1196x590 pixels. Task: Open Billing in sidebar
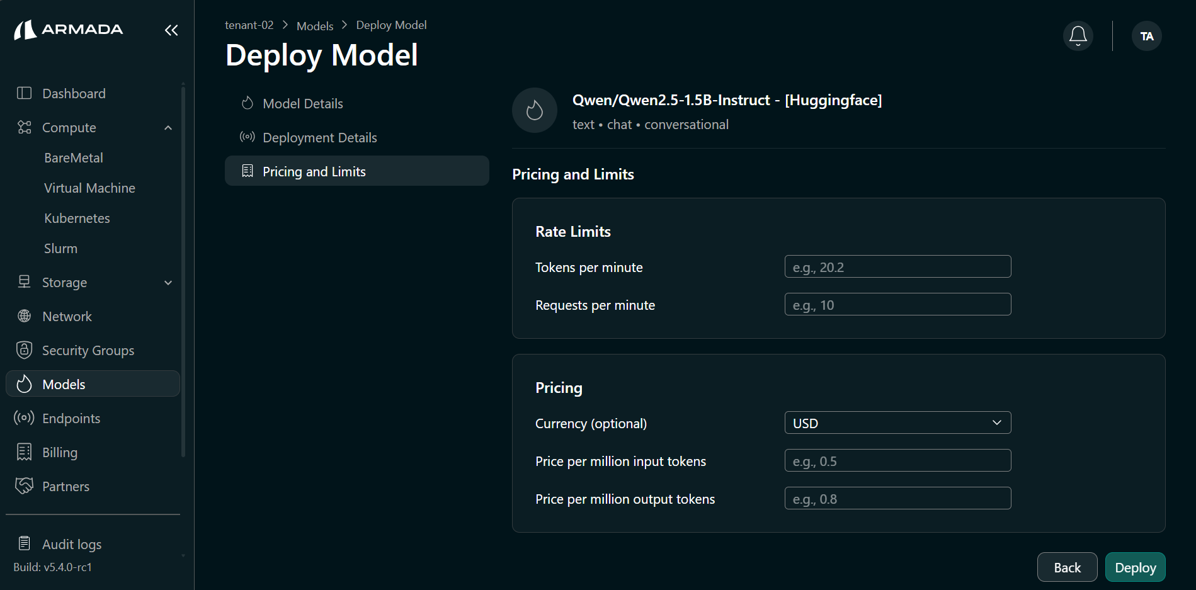[93, 452]
